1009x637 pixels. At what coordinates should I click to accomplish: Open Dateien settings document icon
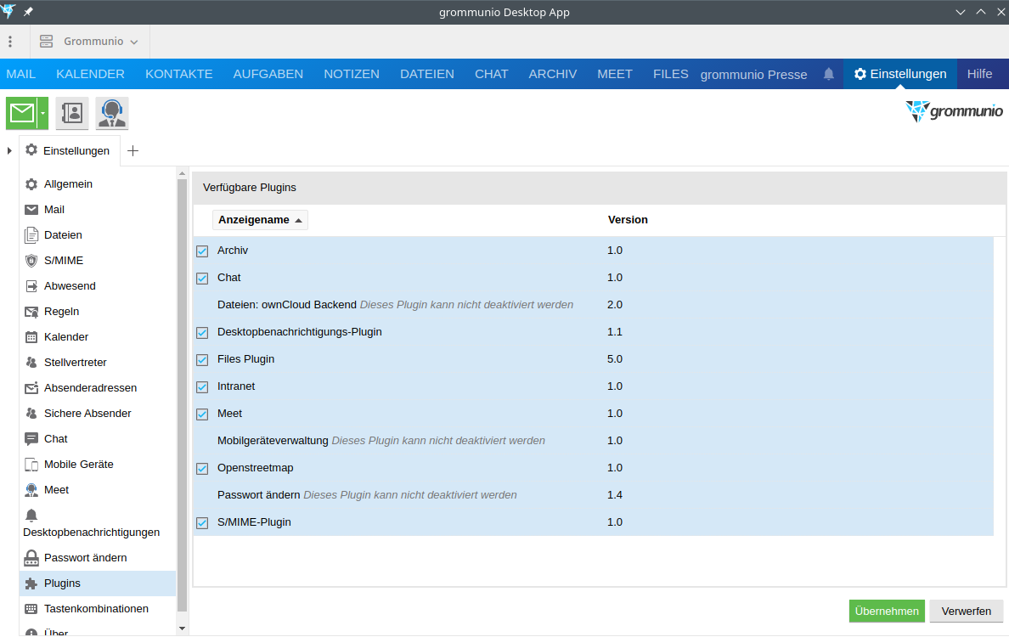[x=31, y=235]
